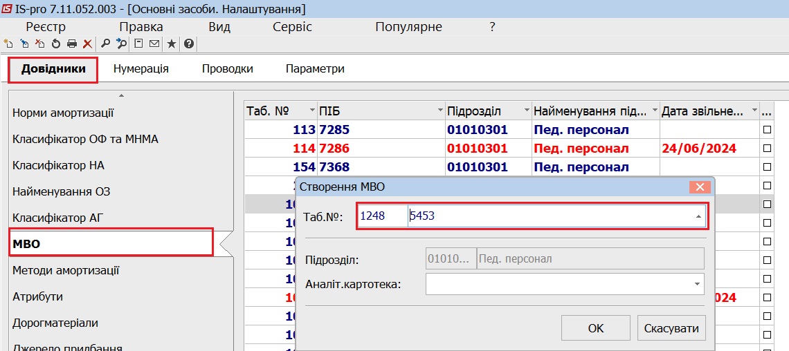
Task: Open help via question mark icon
Action: coord(188,44)
